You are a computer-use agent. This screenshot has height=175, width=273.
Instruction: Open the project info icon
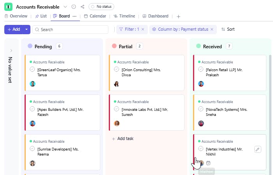coord(74,7)
